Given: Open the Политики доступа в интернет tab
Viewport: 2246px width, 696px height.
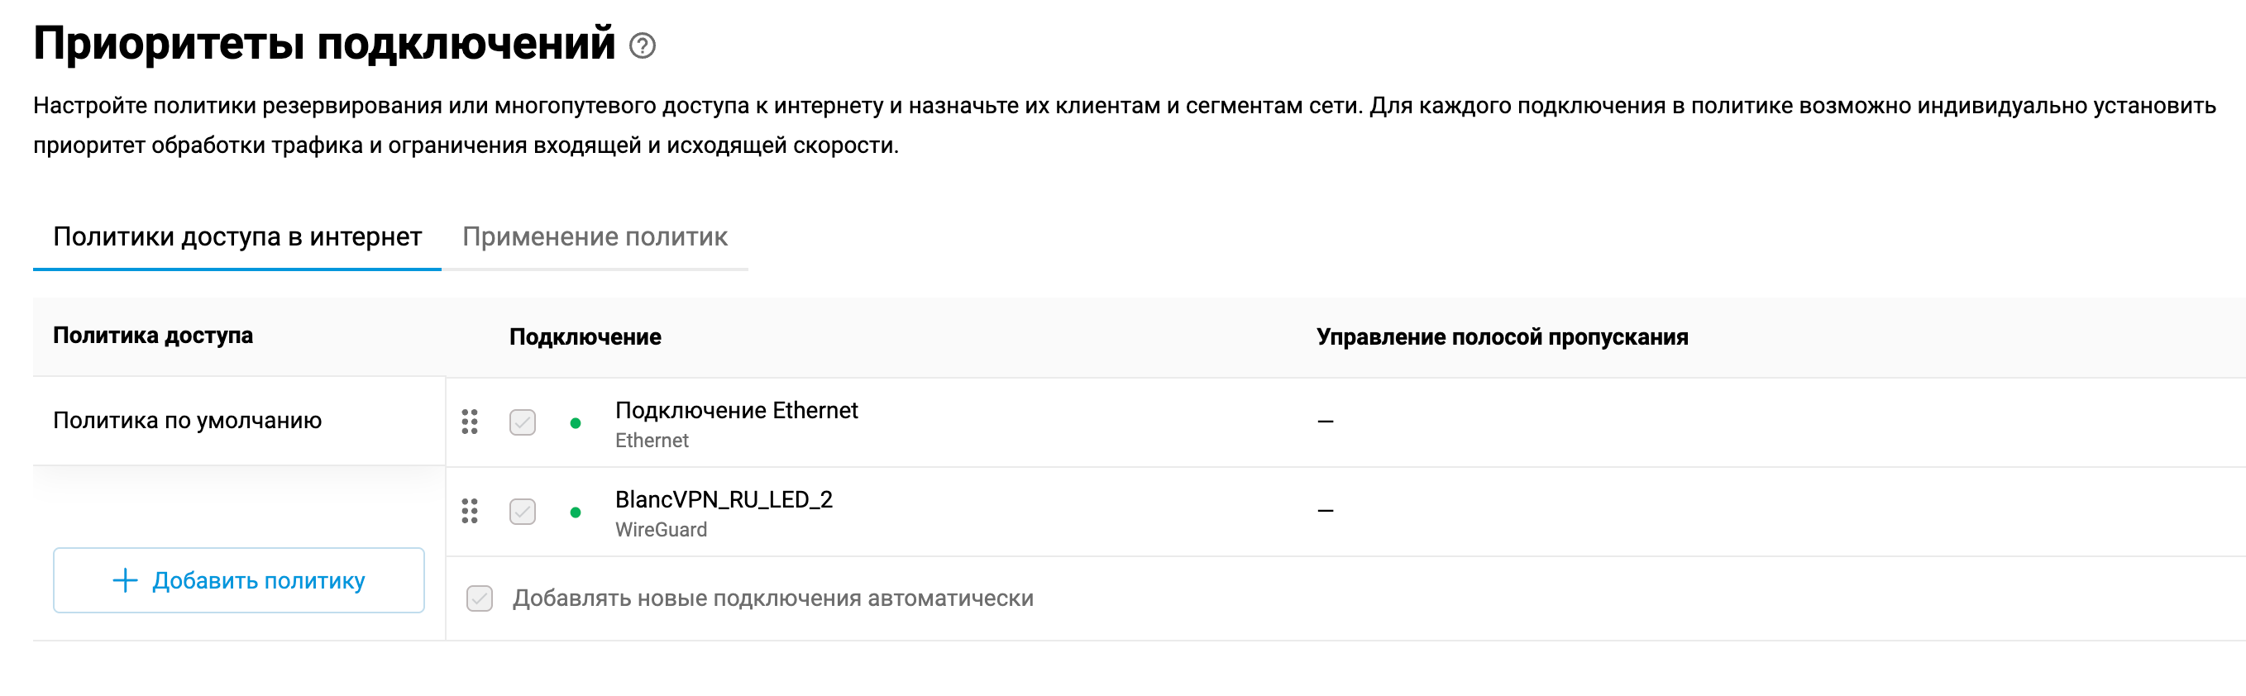Looking at the screenshot, I should [x=237, y=237].
